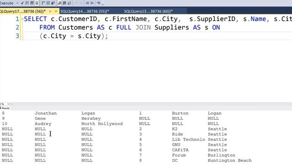Click supplier name cell 'DC'

175,160
